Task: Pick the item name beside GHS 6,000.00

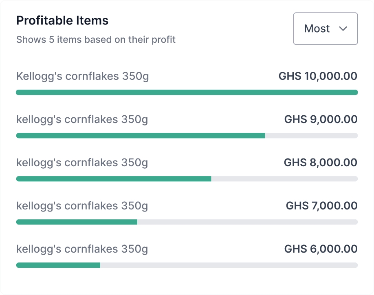Action: click(x=82, y=249)
